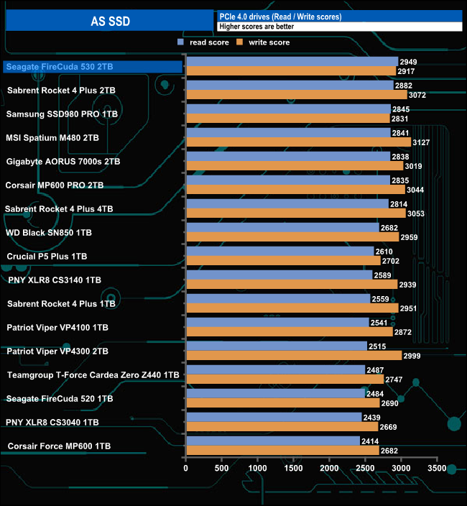Click the PNY XLR8 CS3140 1TB label
This screenshot has height=506, width=467.
[x=55, y=280]
